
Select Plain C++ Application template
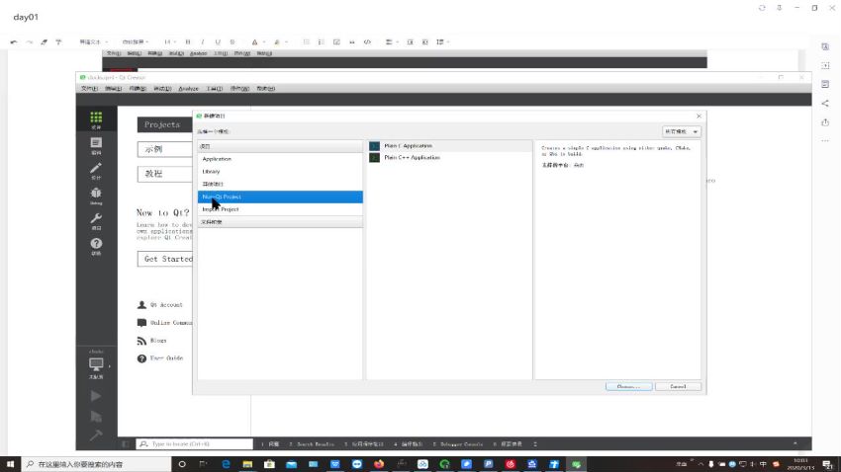pos(449,158)
